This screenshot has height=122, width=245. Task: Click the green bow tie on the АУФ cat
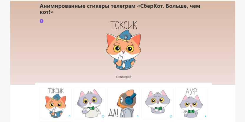pyautogui.click(x=191, y=111)
